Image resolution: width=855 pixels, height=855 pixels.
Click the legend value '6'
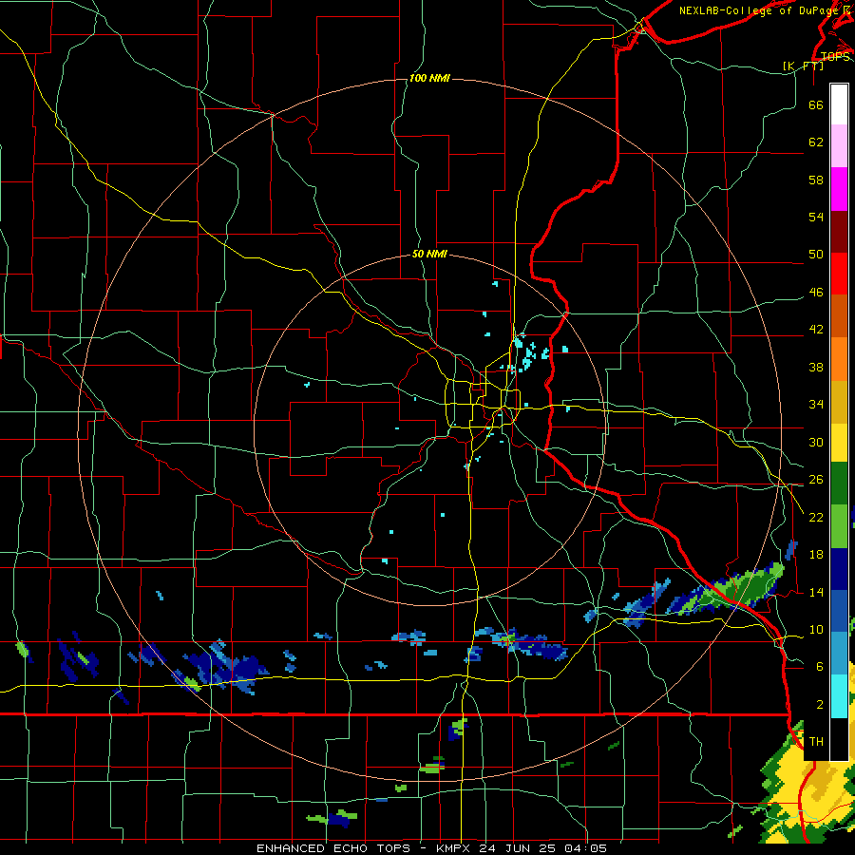[819, 667]
